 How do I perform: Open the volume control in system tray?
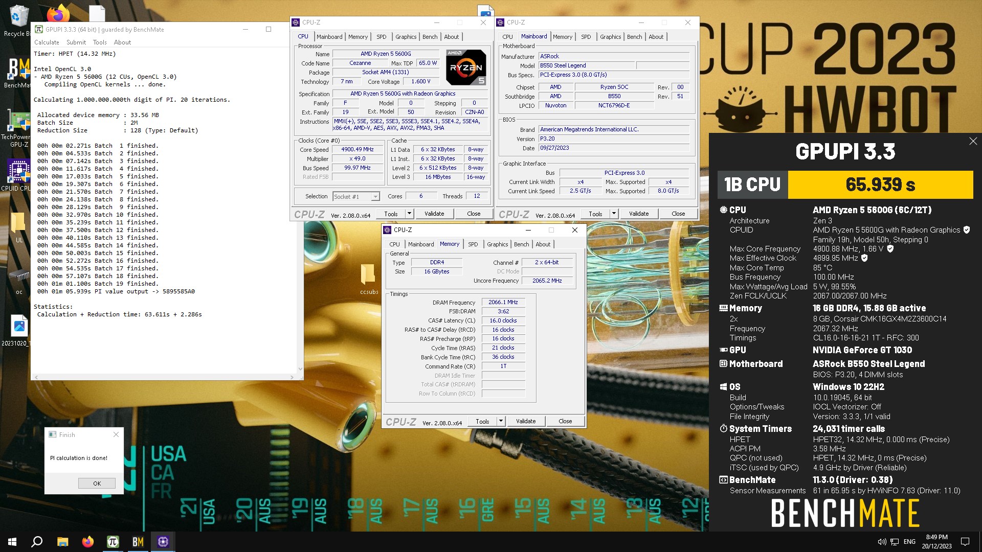(881, 542)
